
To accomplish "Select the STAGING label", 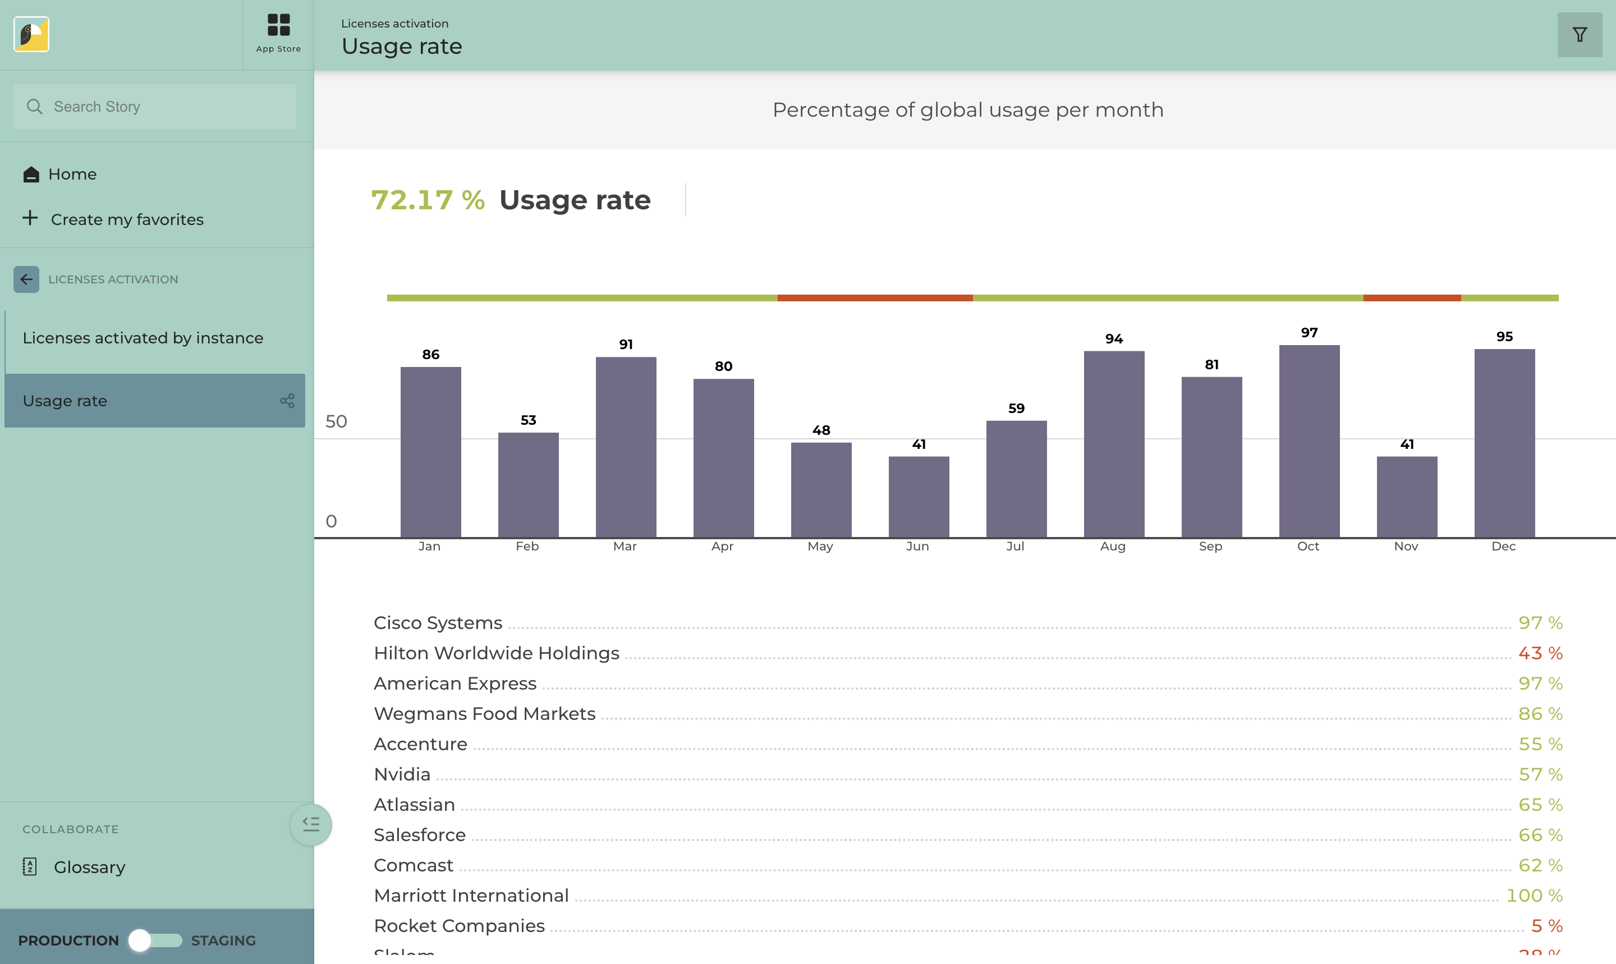I will point(223,940).
